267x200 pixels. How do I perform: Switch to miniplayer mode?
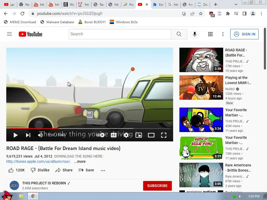pyautogui.click(x=139, y=135)
